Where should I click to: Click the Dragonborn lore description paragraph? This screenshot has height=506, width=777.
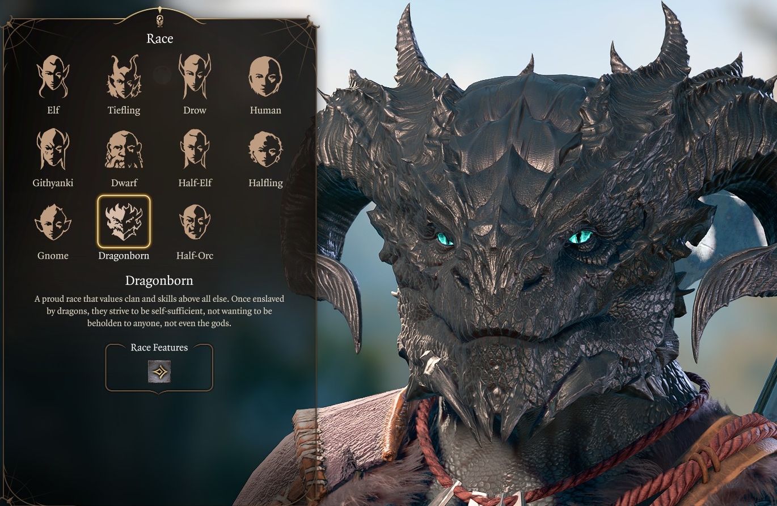pos(159,311)
